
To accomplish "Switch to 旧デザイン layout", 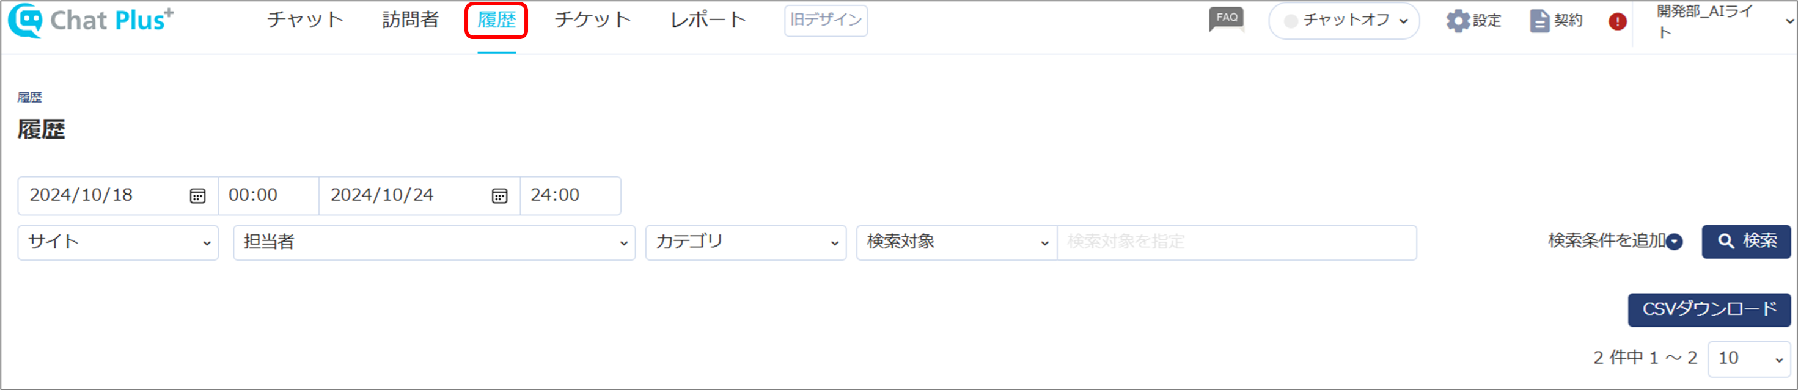I will click(826, 20).
